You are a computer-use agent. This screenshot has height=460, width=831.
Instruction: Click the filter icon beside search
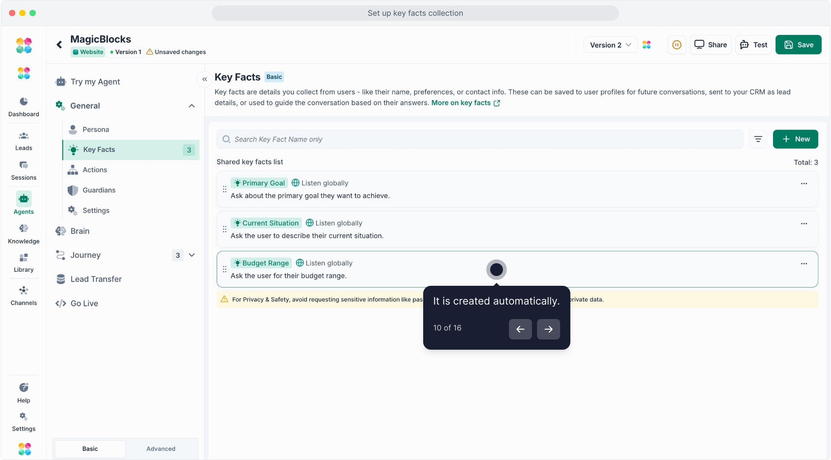click(x=758, y=139)
